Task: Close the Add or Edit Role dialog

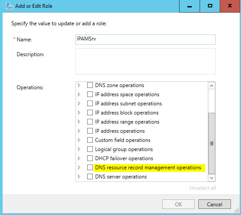Action: [230, 6]
